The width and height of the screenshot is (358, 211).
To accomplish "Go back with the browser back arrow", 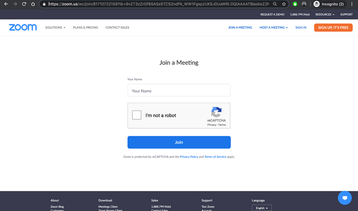I will pos(6,4).
